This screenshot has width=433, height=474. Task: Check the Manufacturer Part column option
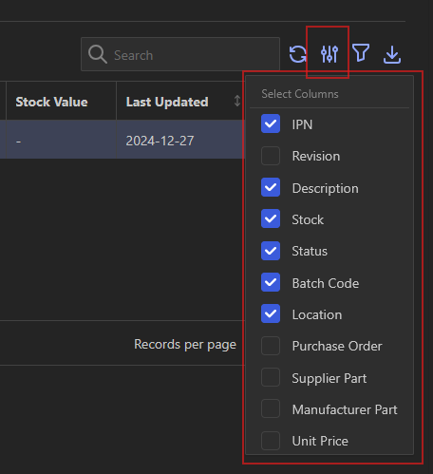271,408
